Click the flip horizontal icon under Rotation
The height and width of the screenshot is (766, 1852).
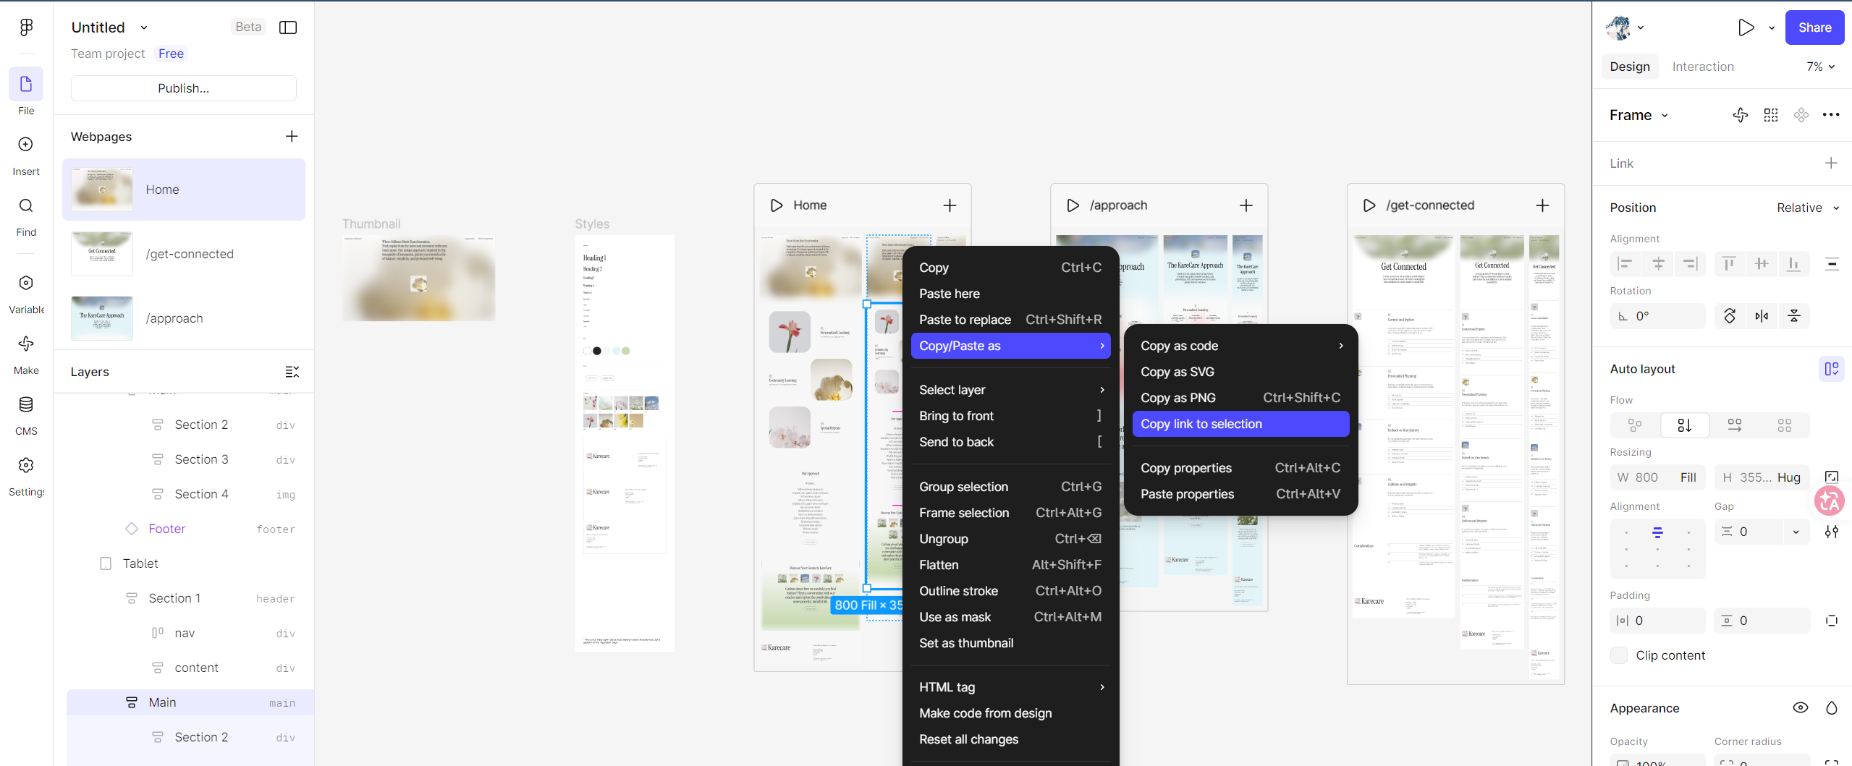click(1762, 316)
